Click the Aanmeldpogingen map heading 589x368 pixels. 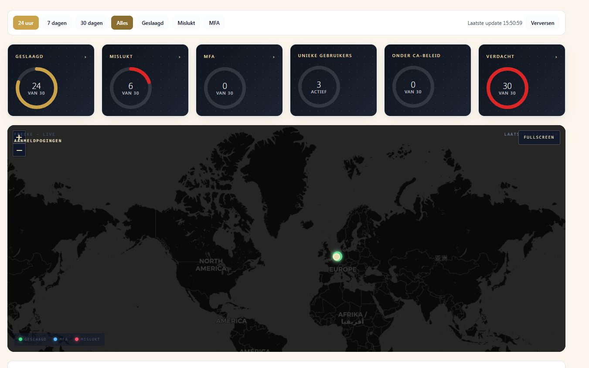tap(37, 141)
